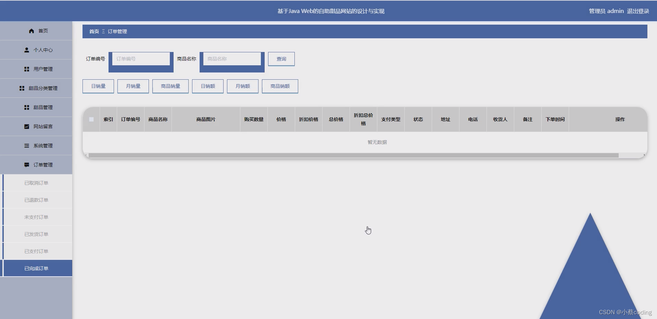Viewport: 657px width, 319px height.
Task: Click the 索引 column header
Action: coord(108,119)
